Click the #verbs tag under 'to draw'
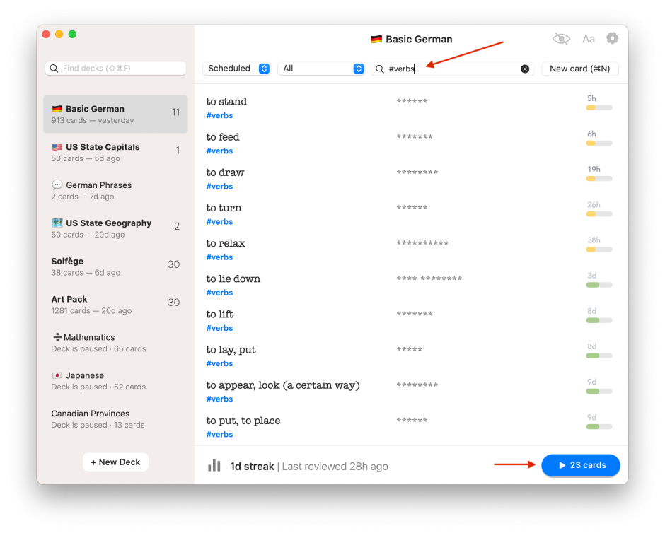 pyautogui.click(x=219, y=187)
